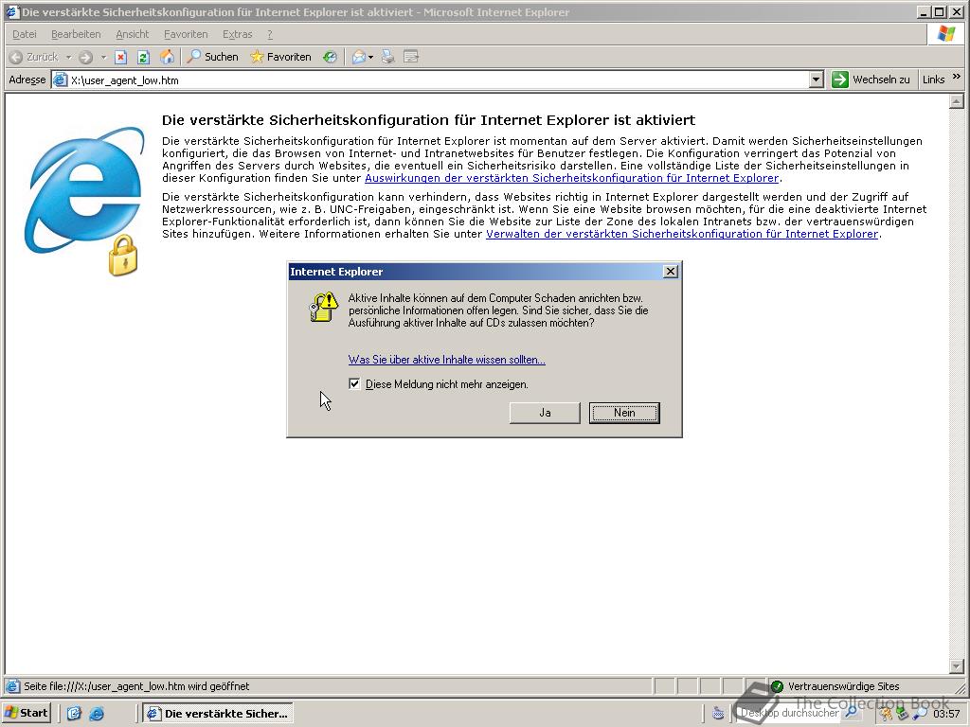
Task: Go to home page via house icon
Action: point(167,57)
